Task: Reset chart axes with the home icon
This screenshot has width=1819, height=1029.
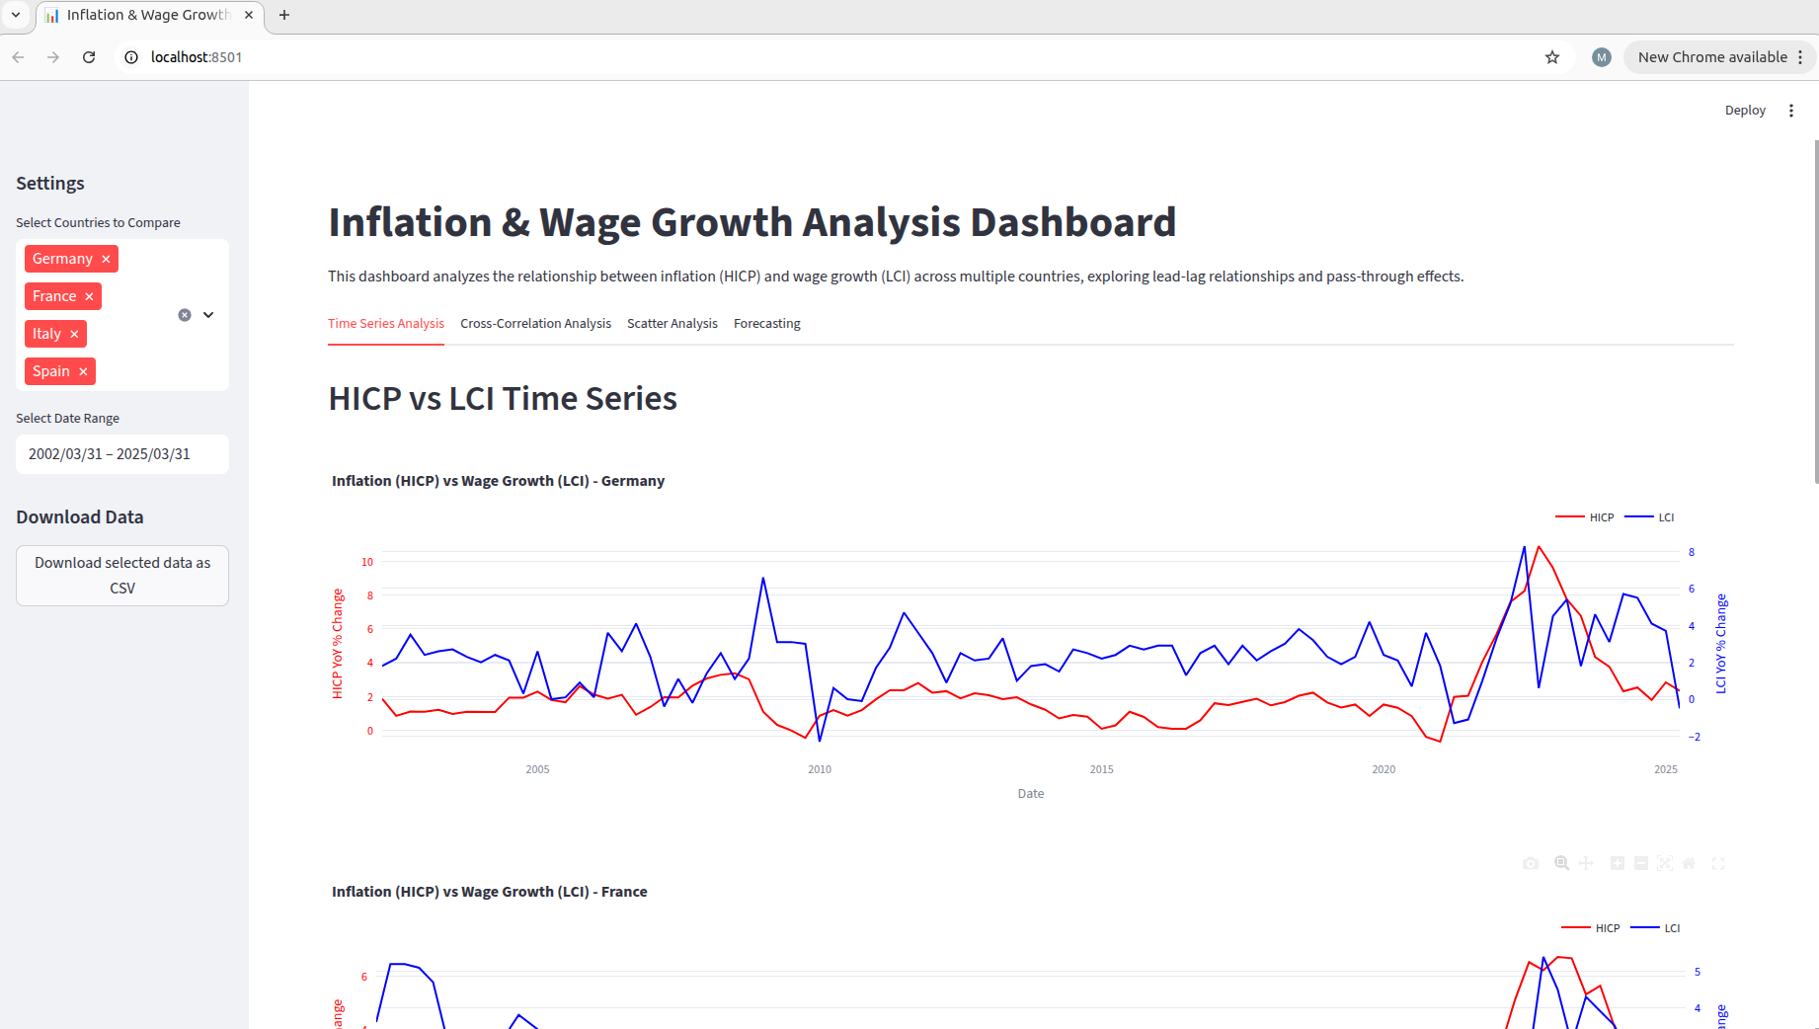Action: (x=1689, y=863)
